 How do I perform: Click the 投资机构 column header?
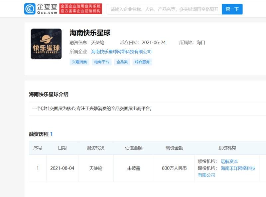click(227, 148)
